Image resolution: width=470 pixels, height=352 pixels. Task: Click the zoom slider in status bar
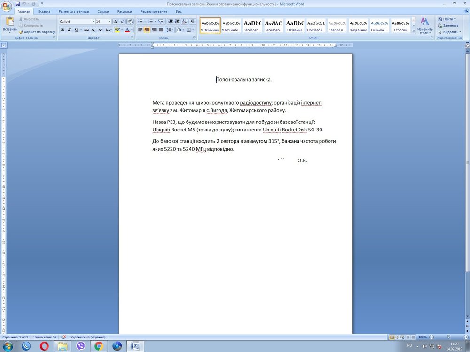[x=448, y=337]
